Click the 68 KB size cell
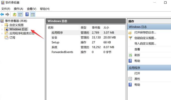This screenshot has height=100, width=171. [107, 42]
